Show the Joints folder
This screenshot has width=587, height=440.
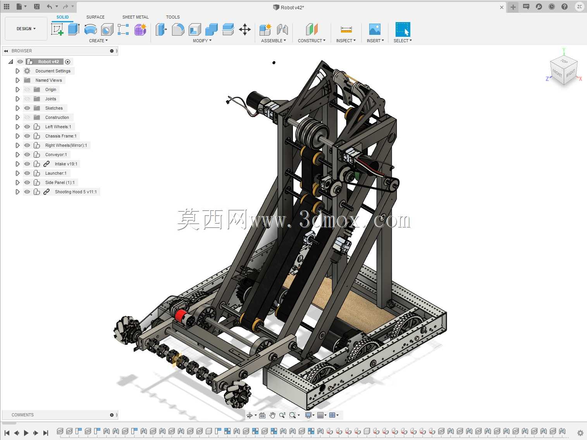27,99
